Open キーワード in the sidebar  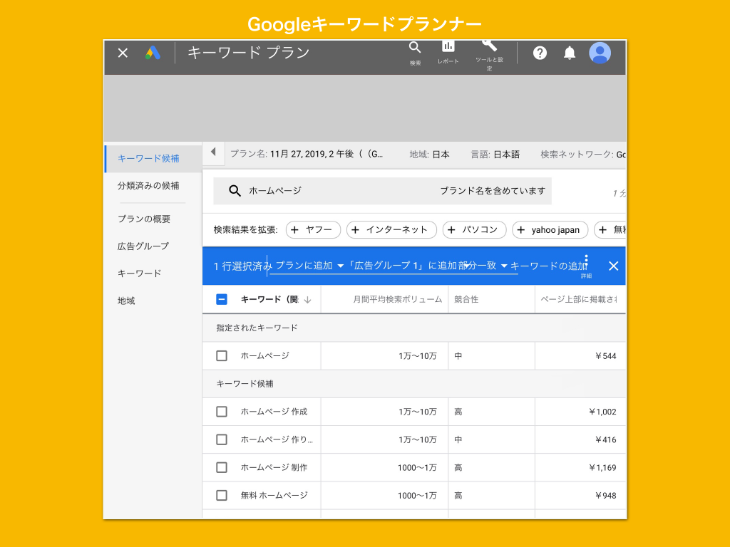[x=139, y=273]
